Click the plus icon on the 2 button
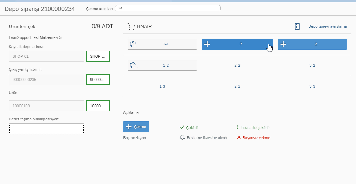Screen dimensions: 356x184 pyautogui.click(x=283, y=44)
